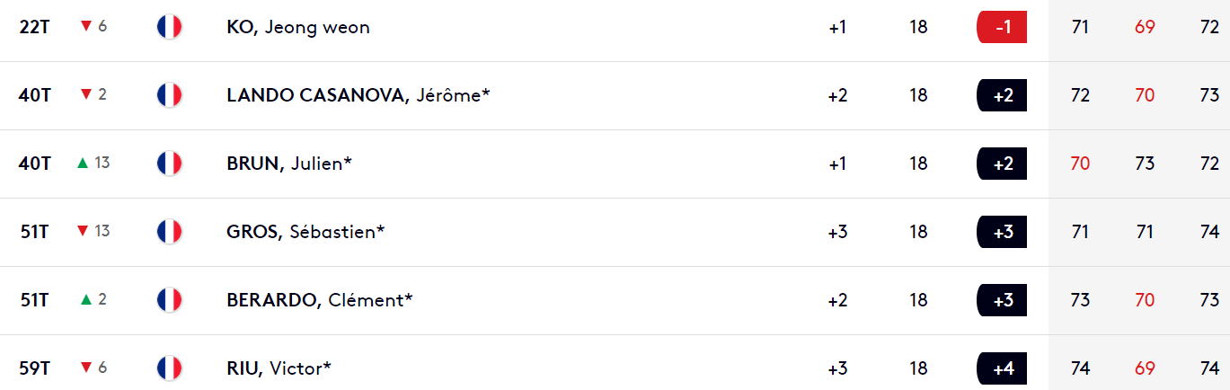
Task: Click the green up arrow in BRUN's row
Action: [83, 163]
